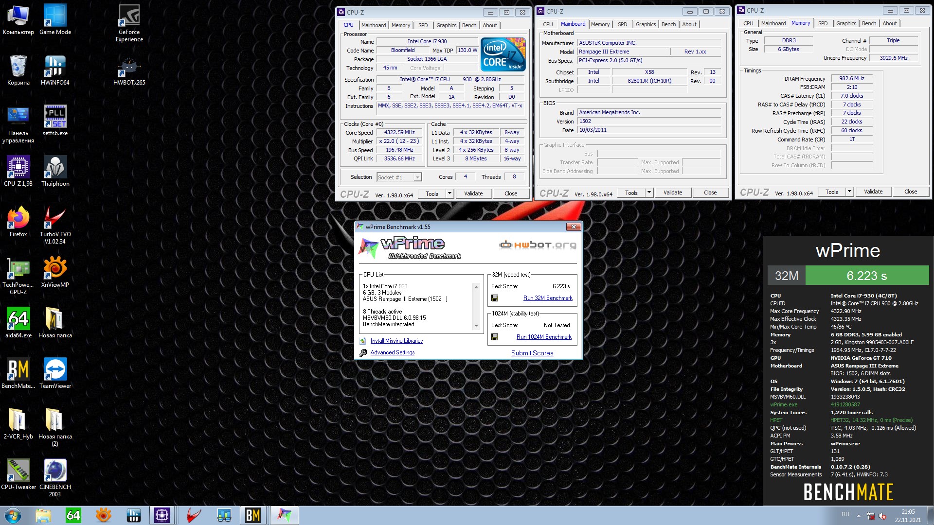Launch TeamViewer desktop shortcut
The image size is (934, 525).
55,373
